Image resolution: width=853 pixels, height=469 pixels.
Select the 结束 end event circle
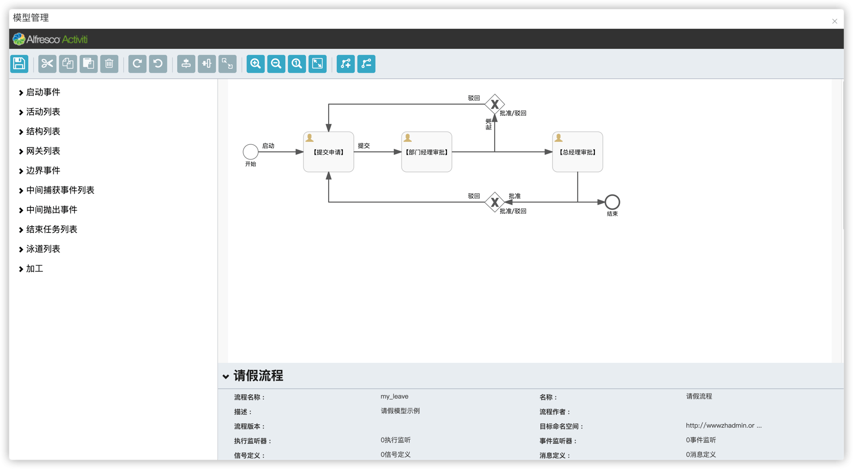[x=612, y=202]
